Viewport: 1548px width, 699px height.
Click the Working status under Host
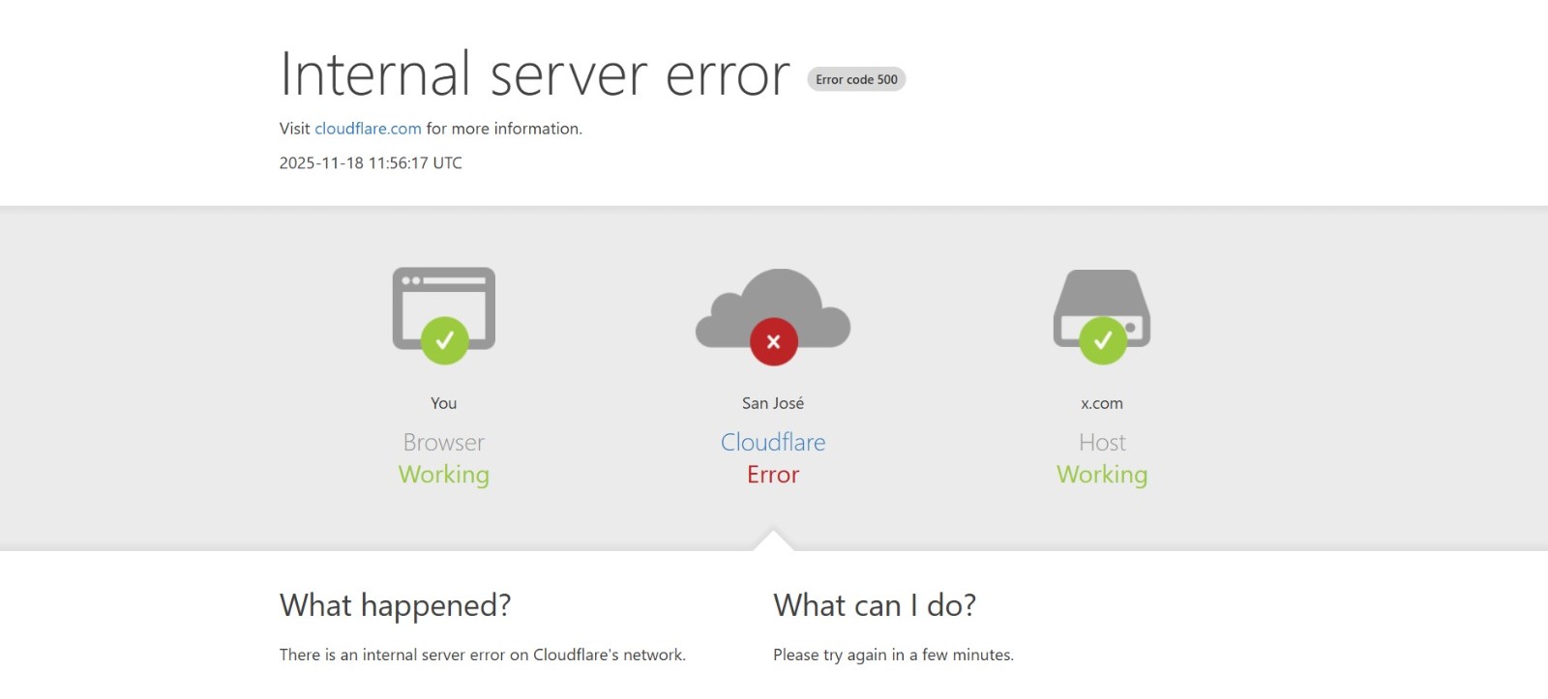1102,475
